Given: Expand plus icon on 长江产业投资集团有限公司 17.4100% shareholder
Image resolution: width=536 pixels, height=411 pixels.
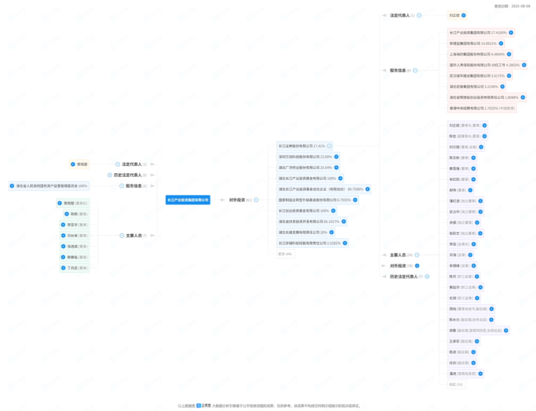Looking at the screenshot, I should (x=511, y=33).
